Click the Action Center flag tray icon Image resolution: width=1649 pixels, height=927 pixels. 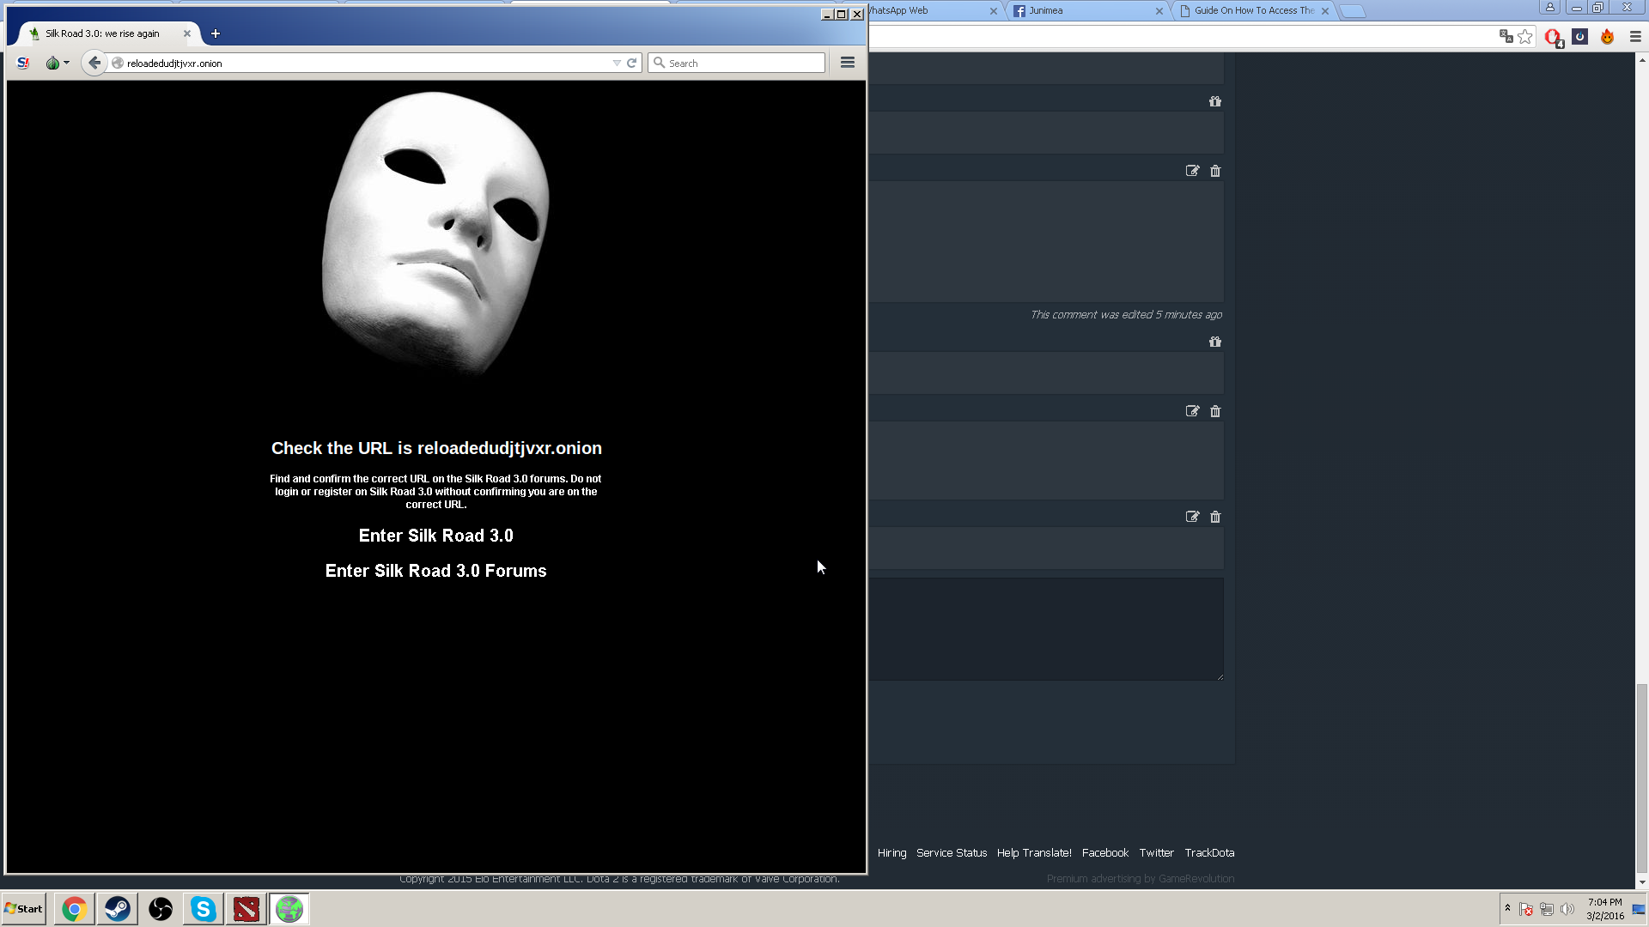(x=1526, y=909)
